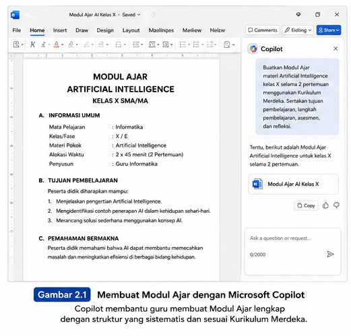Image resolution: width=351 pixels, height=336 pixels.
Task: Click the script-style icon beside the K
Action: click(43, 44)
